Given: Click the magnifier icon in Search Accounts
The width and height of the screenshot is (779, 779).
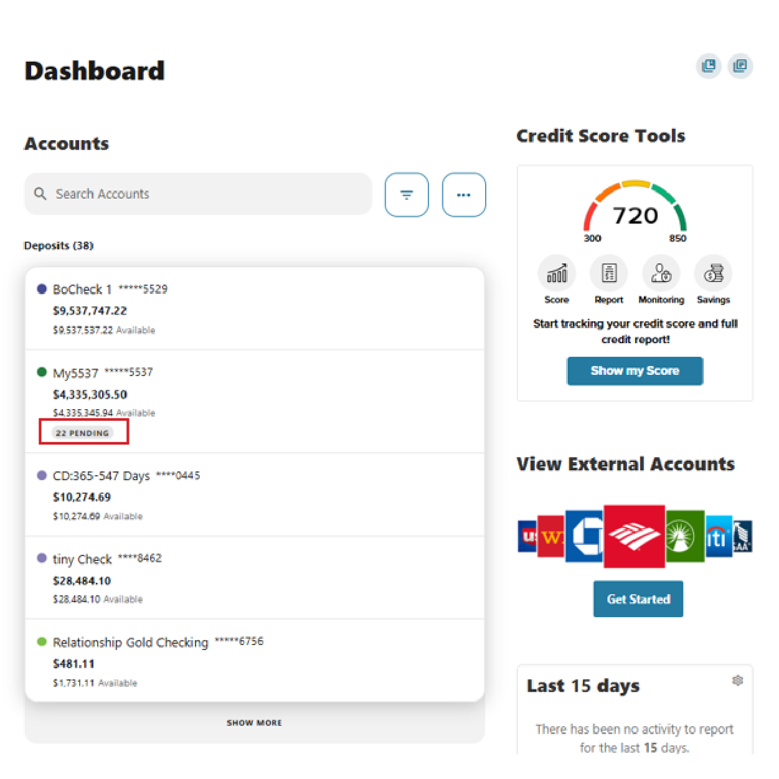Looking at the screenshot, I should click(x=40, y=194).
